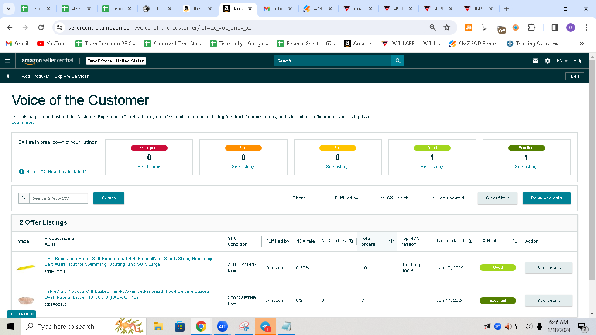The image size is (596, 335).
Task: Click See listings under Fair
Action: point(338,167)
